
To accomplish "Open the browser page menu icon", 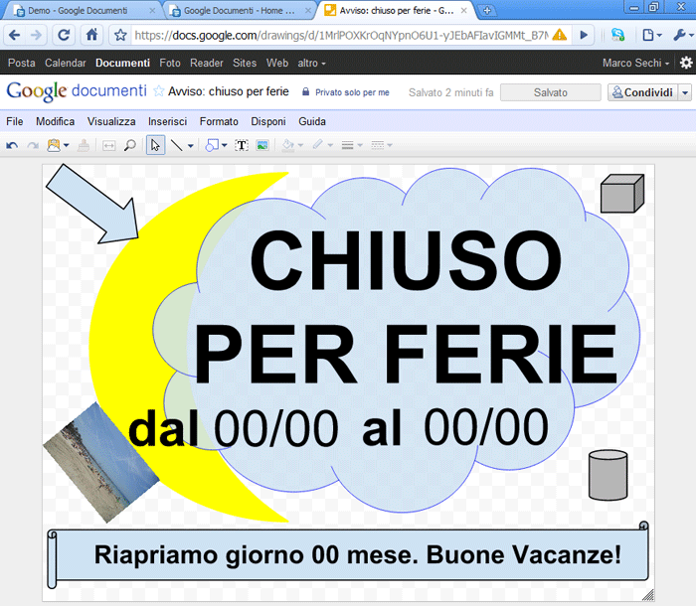I will coord(652,35).
